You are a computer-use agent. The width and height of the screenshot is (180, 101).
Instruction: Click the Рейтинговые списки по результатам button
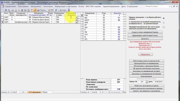click(147, 61)
